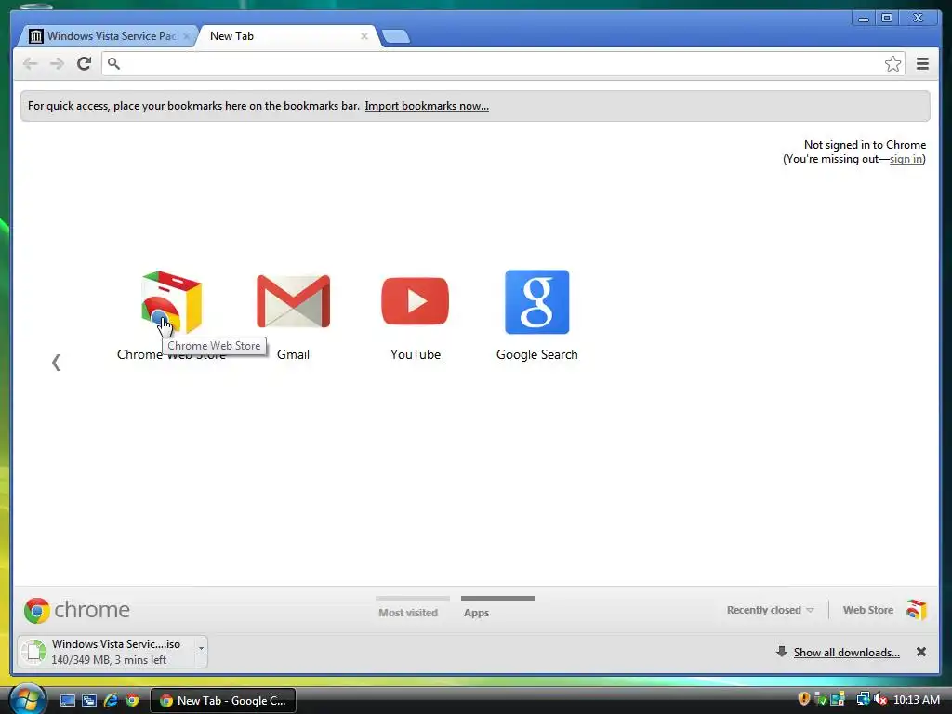
Task: Close the New Tab tab
Action: click(364, 36)
